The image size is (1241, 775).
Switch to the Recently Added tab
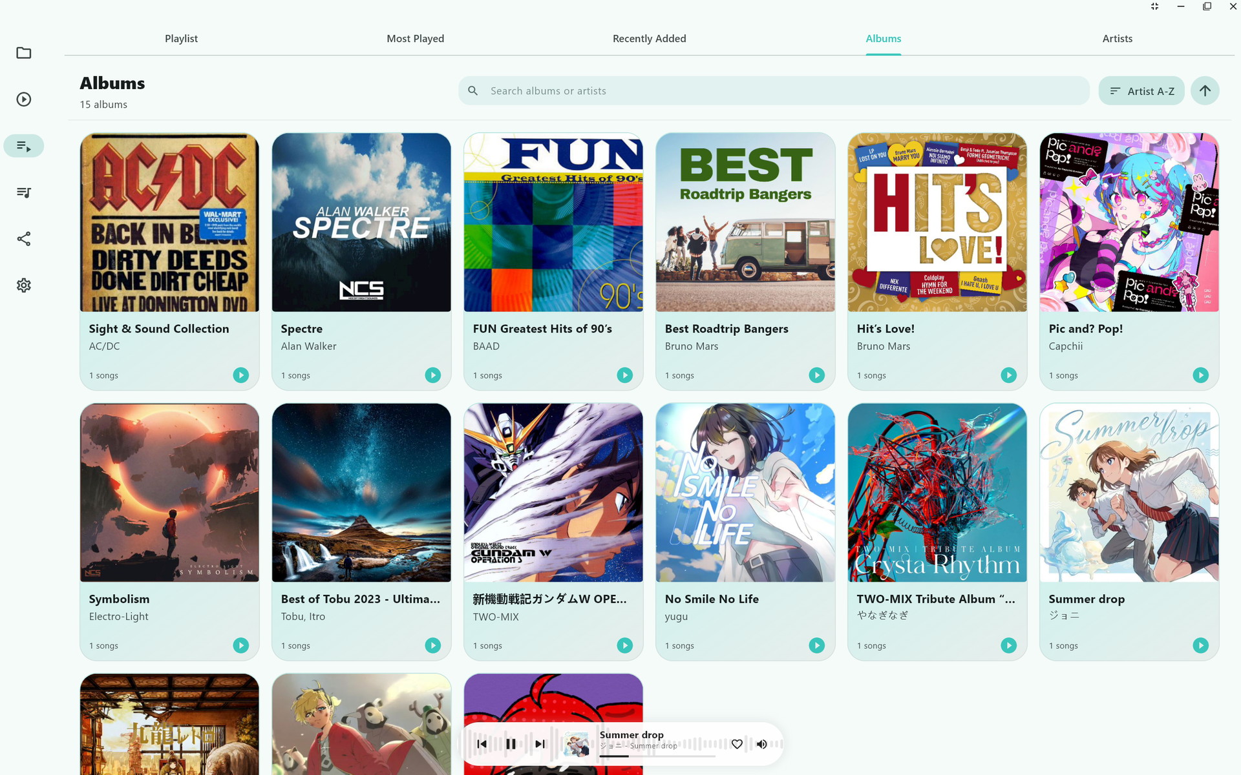tap(650, 39)
